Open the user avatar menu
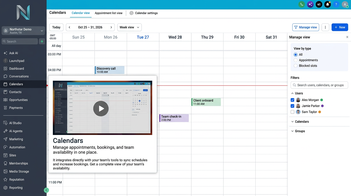 (x=345, y=4)
